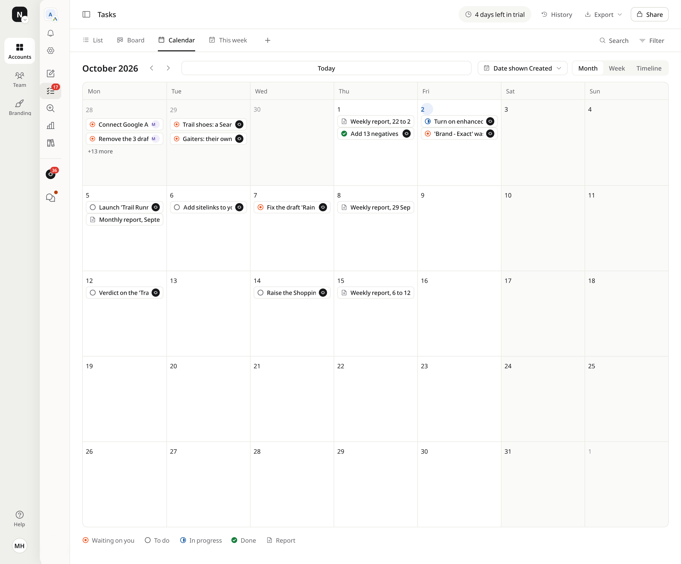
Task: Open Monthly report, Septe item
Action: [x=124, y=220]
